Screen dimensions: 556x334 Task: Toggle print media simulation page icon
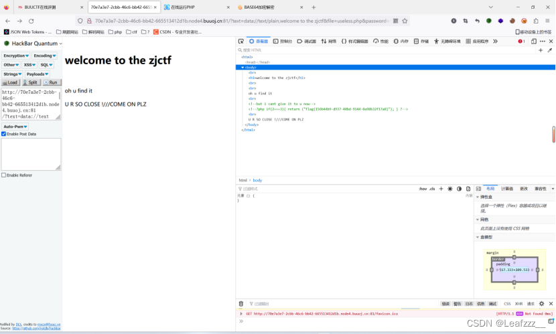click(468, 189)
